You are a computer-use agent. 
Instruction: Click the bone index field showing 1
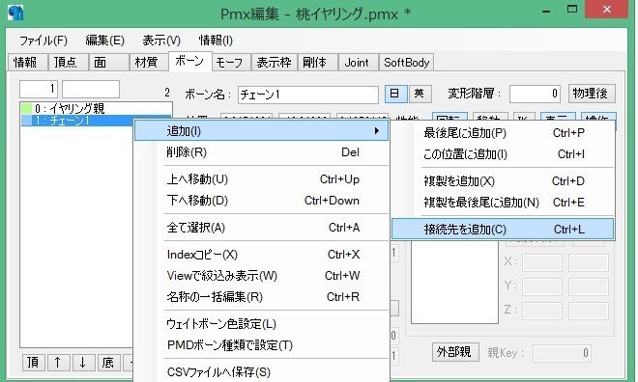[x=39, y=89]
